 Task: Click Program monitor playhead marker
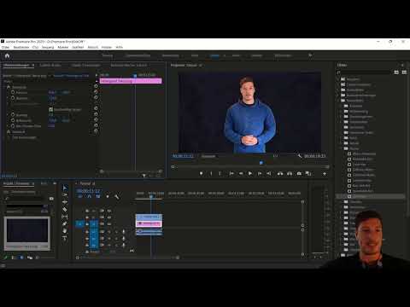coord(261,163)
